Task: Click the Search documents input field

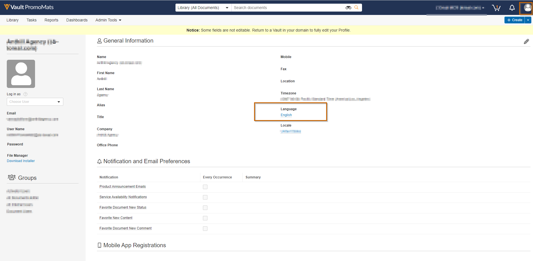Action: (288, 8)
